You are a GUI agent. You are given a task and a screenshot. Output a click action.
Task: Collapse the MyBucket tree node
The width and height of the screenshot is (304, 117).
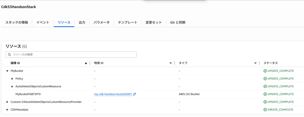click(7, 71)
